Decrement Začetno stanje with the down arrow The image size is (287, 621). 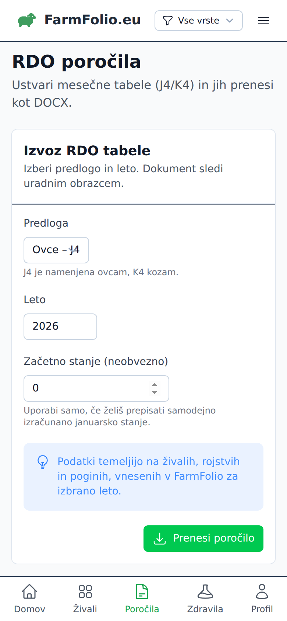(154, 392)
